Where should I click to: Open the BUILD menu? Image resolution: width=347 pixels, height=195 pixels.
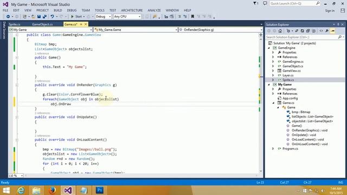coord(58,10)
